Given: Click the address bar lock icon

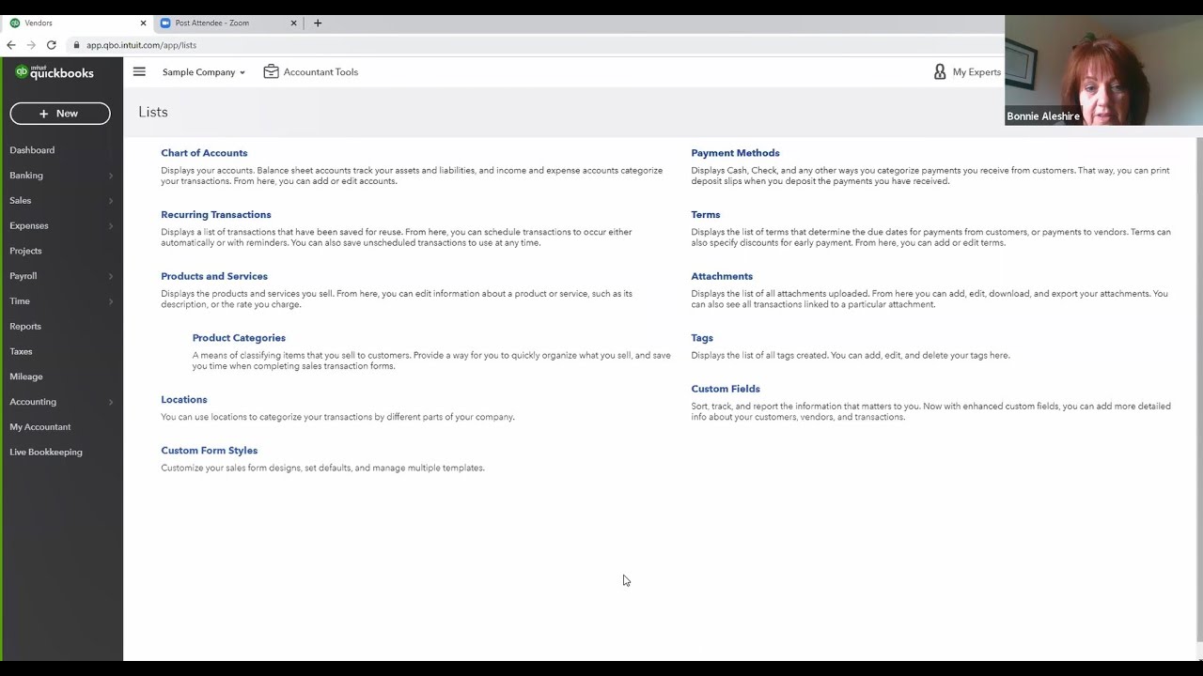Looking at the screenshot, I should [77, 45].
